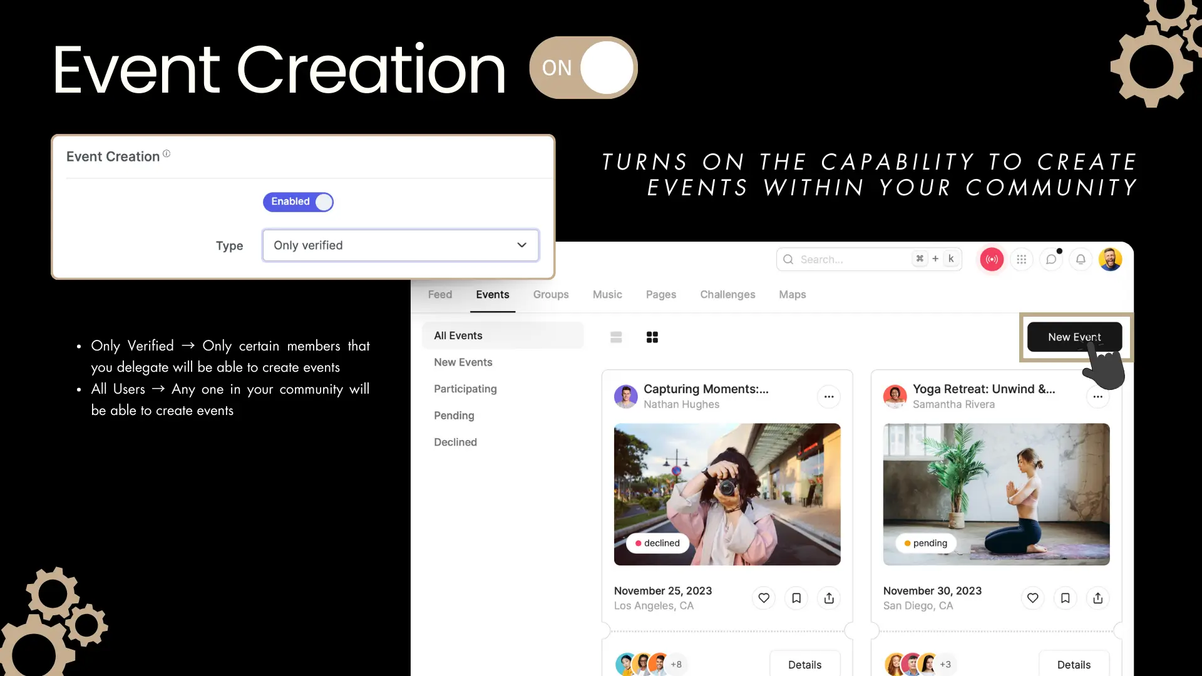
Task: Click the live broadcast red icon
Action: click(x=992, y=259)
